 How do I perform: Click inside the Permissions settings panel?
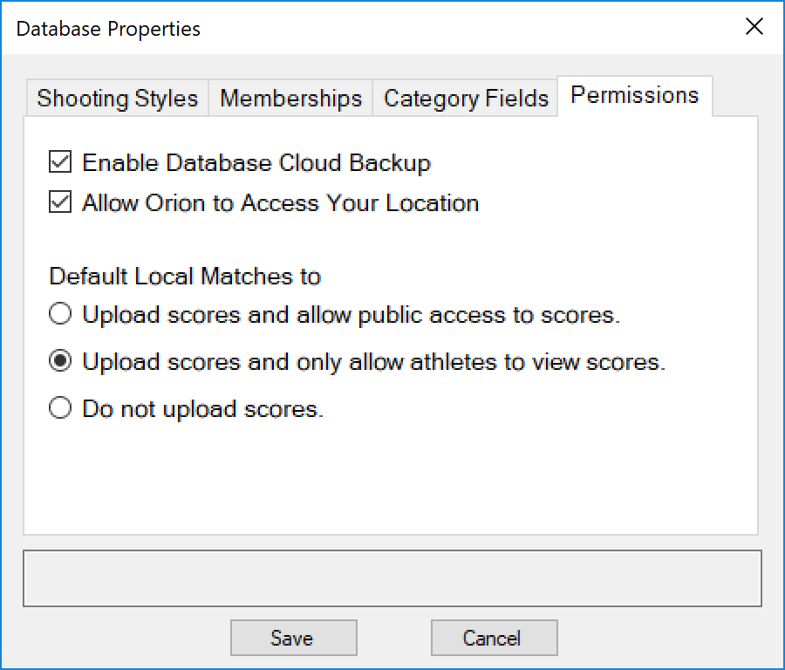point(392,480)
